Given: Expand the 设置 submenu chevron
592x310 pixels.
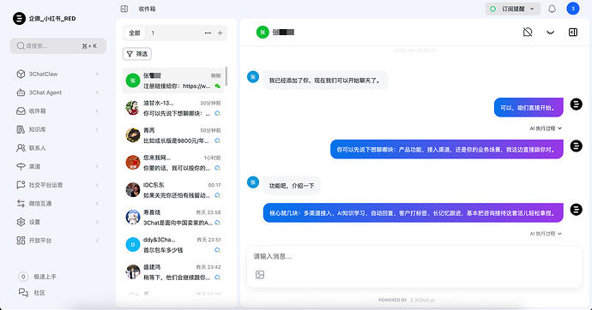Looking at the screenshot, I should click(x=98, y=222).
